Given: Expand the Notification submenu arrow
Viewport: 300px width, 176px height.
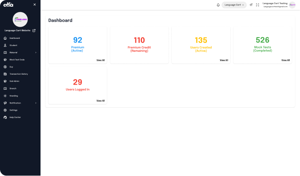Looking at the screenshot, I should pyautogui.click(x=36, y=103).
